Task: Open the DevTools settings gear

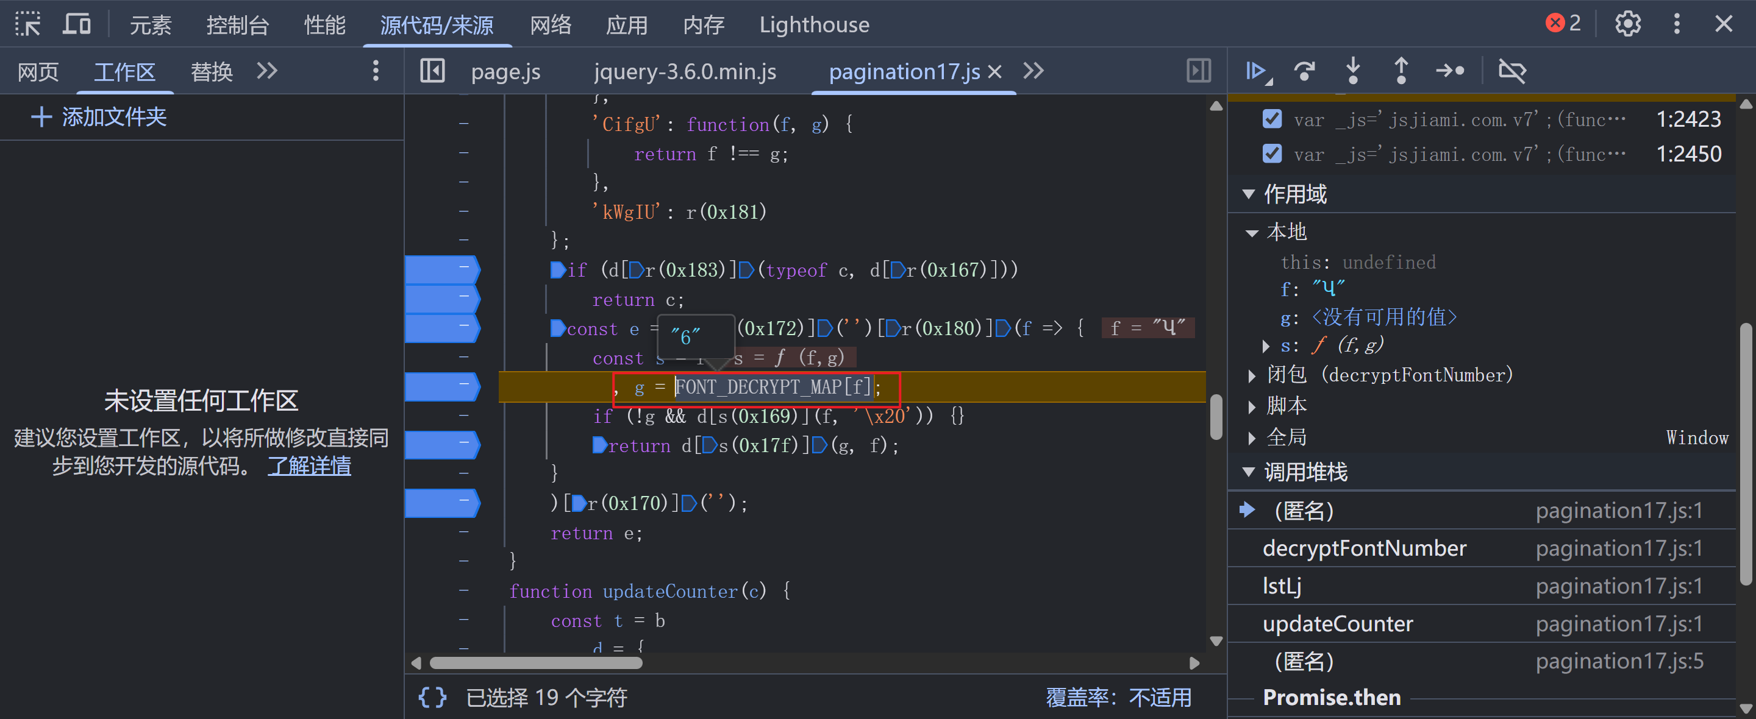Action: [x=1627, y=24]
